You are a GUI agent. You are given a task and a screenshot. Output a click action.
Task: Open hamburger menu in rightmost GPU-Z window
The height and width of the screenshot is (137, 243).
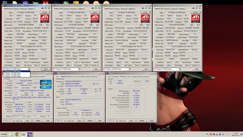[x=200, y=8]
